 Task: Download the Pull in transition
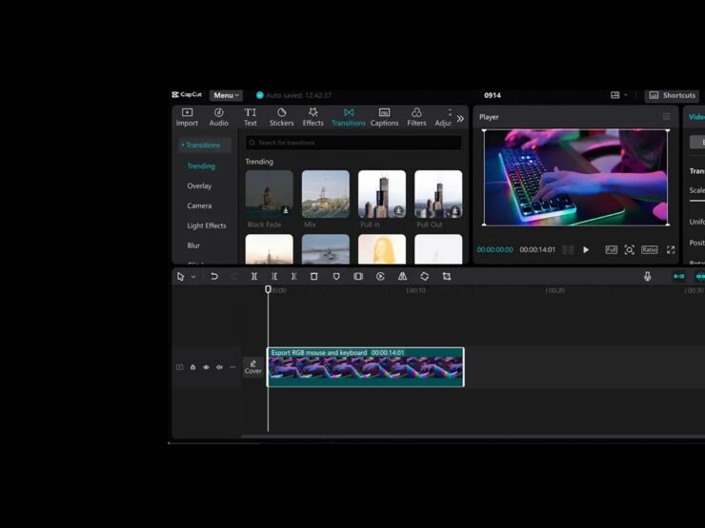click(398, 210)
